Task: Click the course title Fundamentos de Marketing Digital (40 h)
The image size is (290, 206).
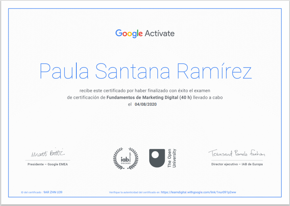Action: pyautogui.click(x=149, y=98)
